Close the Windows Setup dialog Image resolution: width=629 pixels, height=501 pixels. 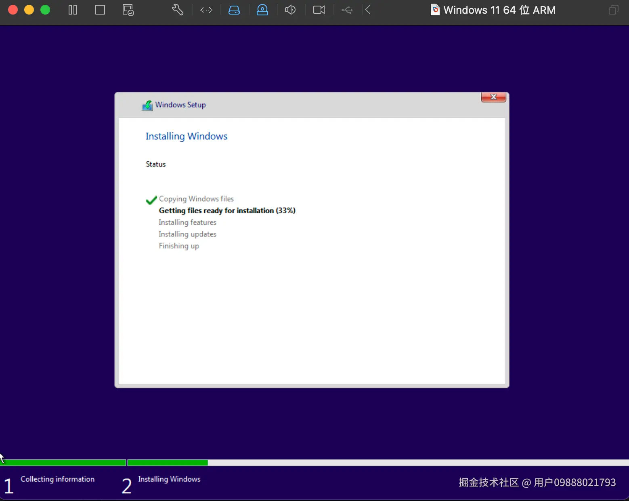click(493, 97)
